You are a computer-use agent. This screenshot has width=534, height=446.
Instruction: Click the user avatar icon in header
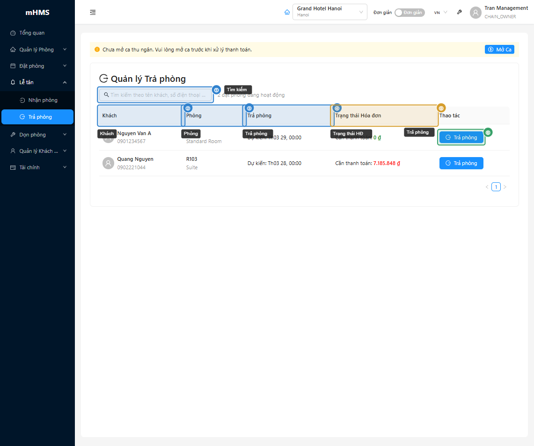[x=475, y=13]
